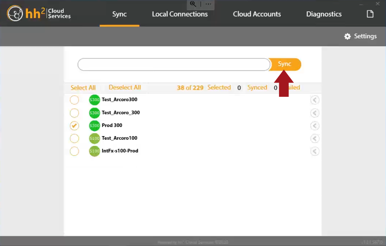Click the Test_Arcoro_300 connection name
This screenshot has width=386, height=246.
121,113
